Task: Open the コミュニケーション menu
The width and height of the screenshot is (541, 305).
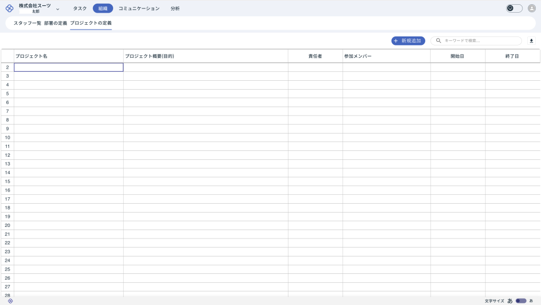Action: pos(139,8)
